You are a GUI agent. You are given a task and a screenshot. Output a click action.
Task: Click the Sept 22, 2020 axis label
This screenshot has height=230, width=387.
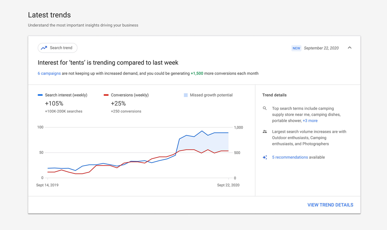click(228, 185)
